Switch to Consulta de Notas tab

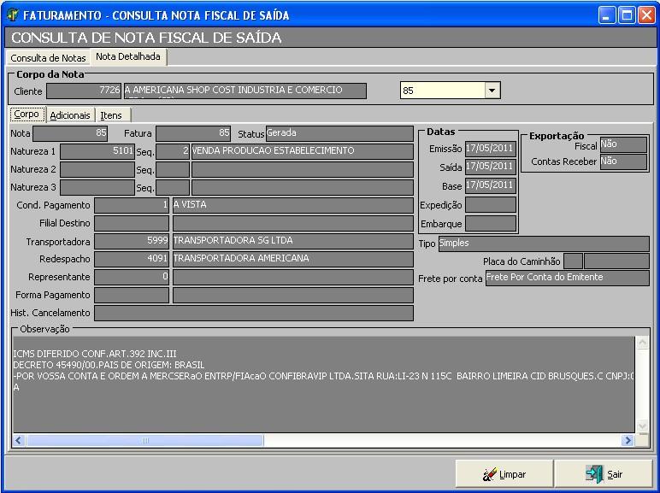click(48, 58)
